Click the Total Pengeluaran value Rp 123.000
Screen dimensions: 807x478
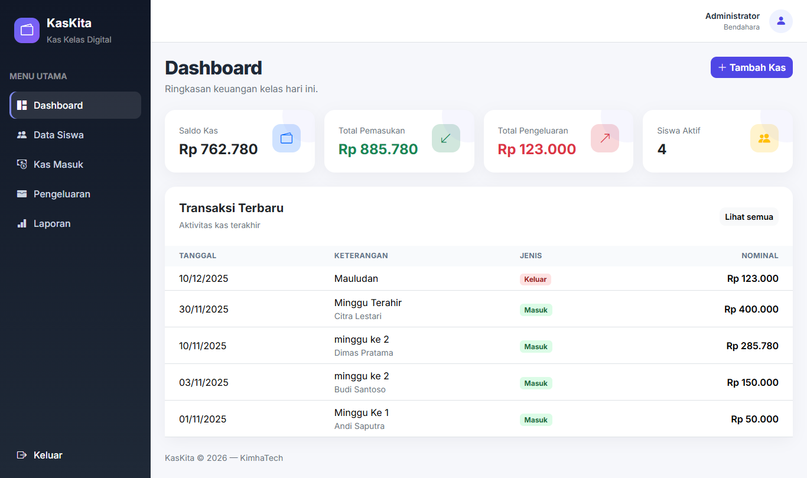pos(537,149)
